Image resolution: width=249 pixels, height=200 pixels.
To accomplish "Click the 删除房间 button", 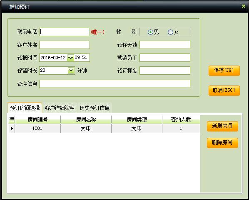I will click(222, 143).
